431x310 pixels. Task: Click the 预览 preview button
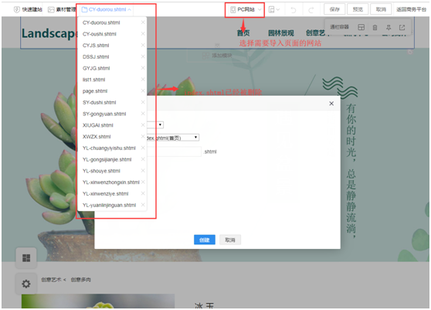[358, 9]
